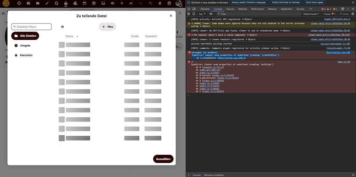The width and height of the screenshot is (356, 177).
Task: Toggle the device toolbar icon in DevTools
Action: pyautogui.click(x=194, y=9)
